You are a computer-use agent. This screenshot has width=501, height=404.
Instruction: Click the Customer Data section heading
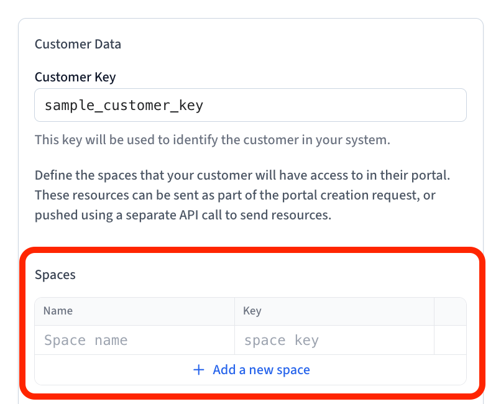pyautogui.click(x=78, y=44)
